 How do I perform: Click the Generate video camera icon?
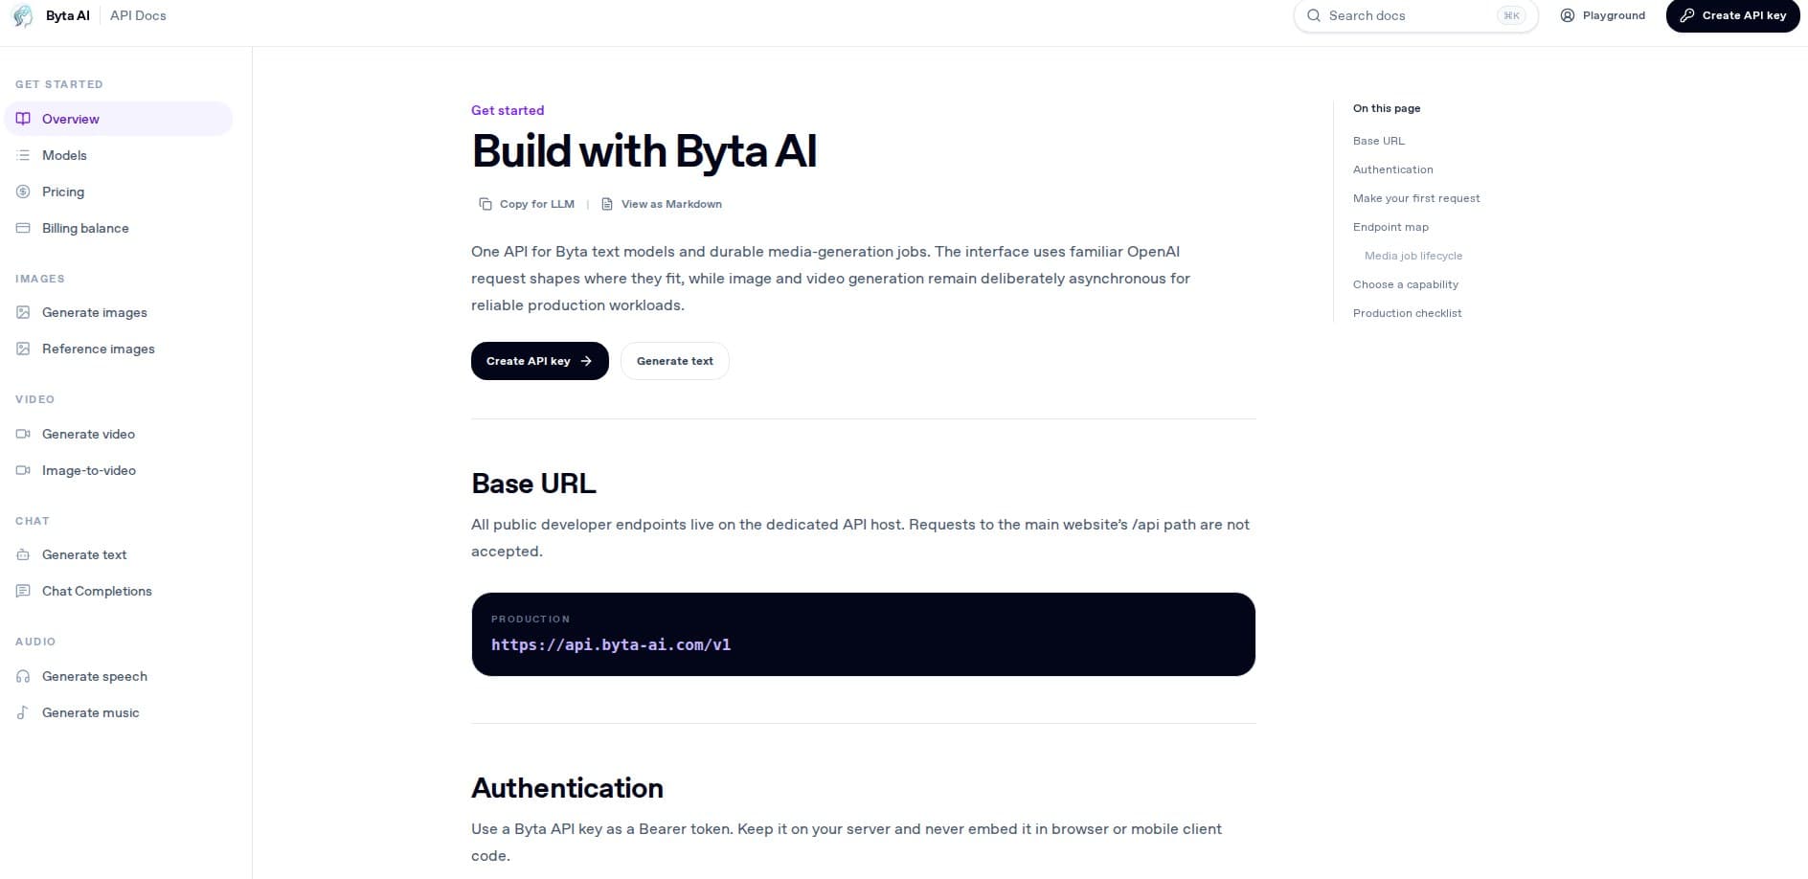click(x=23, y=434)
